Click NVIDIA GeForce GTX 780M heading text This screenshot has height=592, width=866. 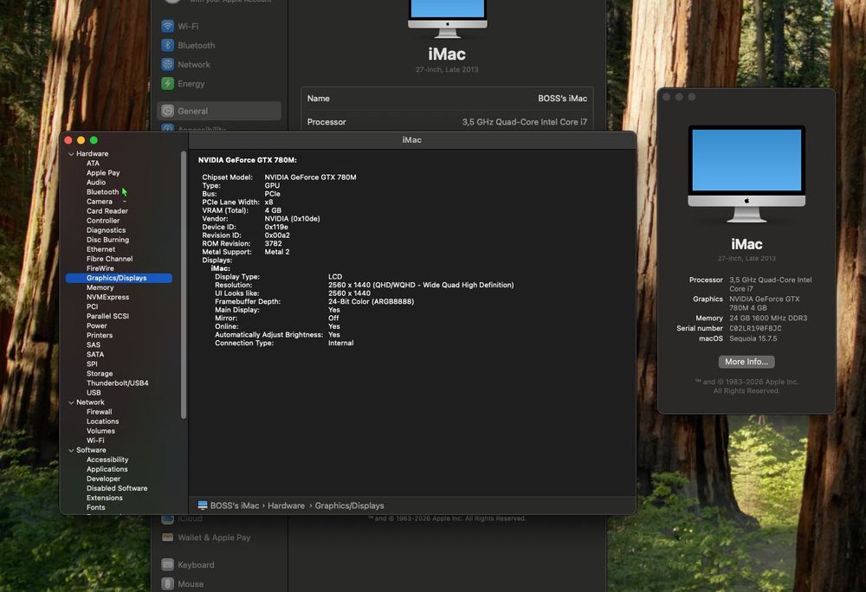point(248,160)
